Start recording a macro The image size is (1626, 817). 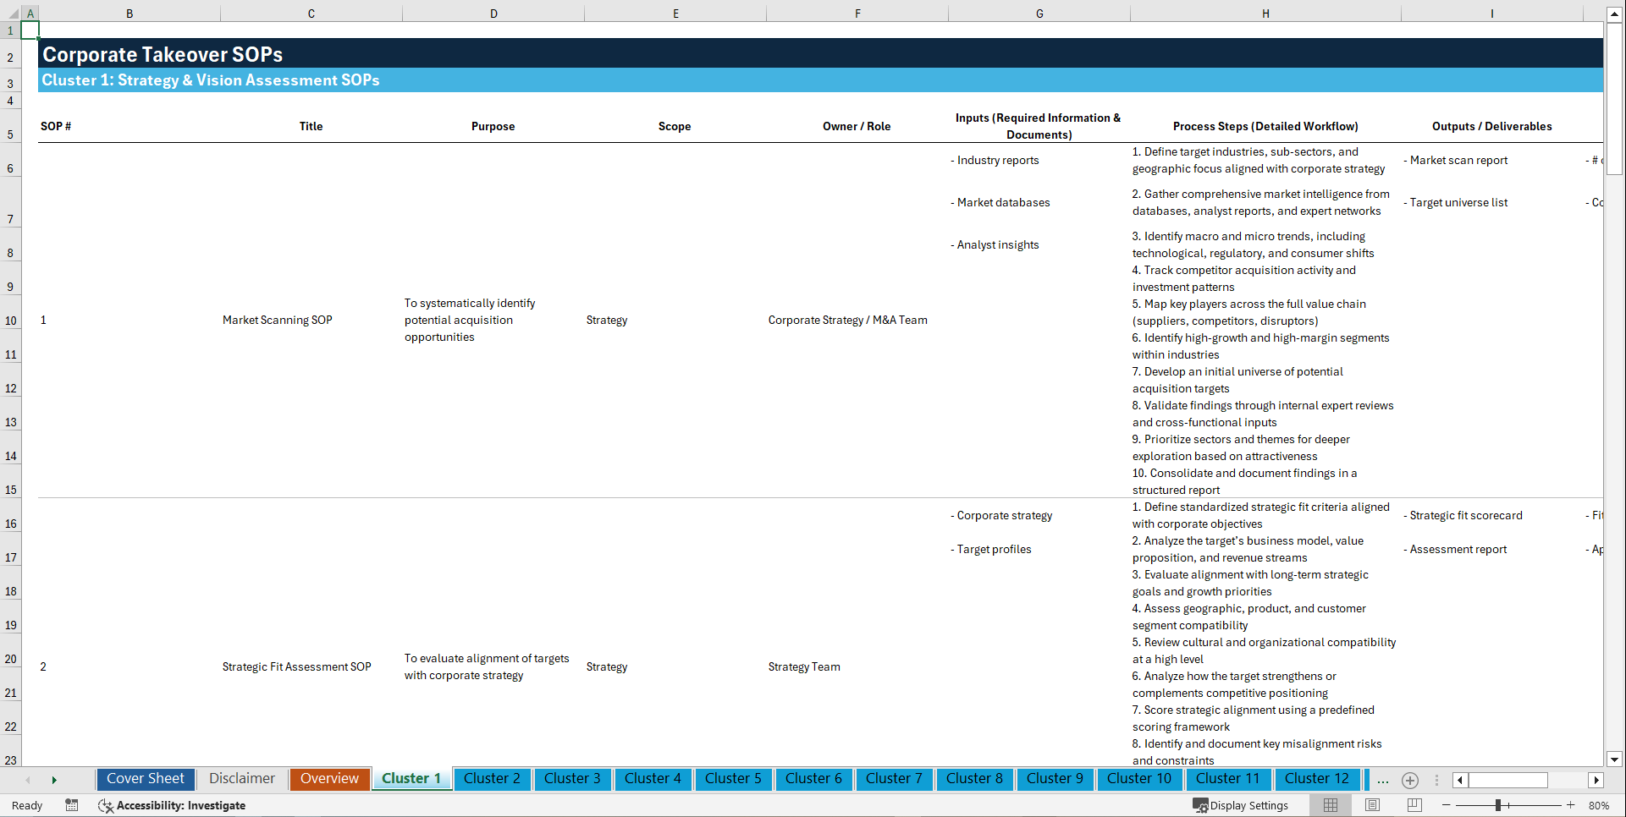pos(72,805)
